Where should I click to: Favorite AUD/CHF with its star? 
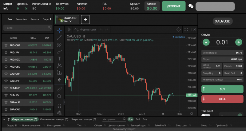tap(6, 45)
